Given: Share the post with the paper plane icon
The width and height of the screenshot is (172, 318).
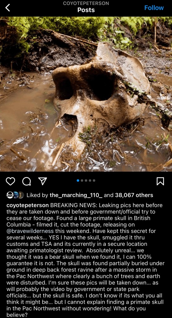Looking at the screenshot, I should click(43, 181).
